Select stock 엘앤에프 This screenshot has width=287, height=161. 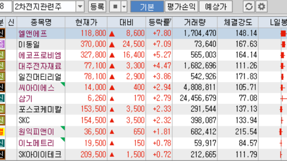pos(33,34)
